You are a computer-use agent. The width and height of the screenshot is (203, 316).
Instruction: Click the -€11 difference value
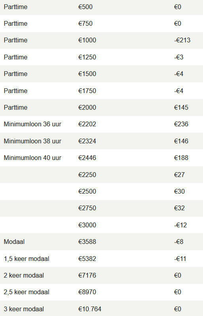point(180,259)
